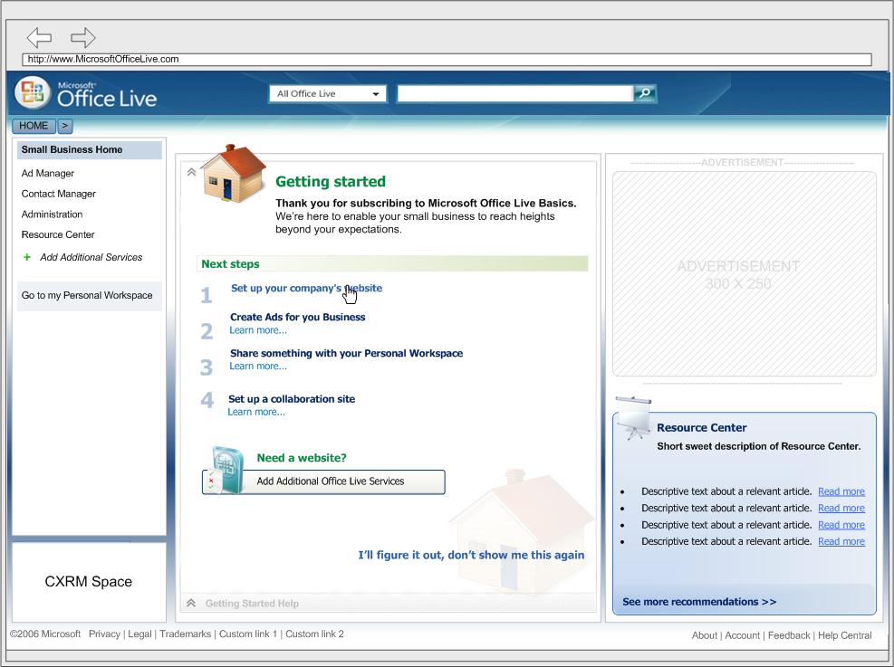Click See more recommendations link
Screen dimensions: 894x667
[699, 602]
